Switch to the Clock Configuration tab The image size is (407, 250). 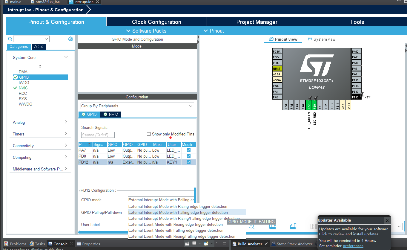(156, 22)
